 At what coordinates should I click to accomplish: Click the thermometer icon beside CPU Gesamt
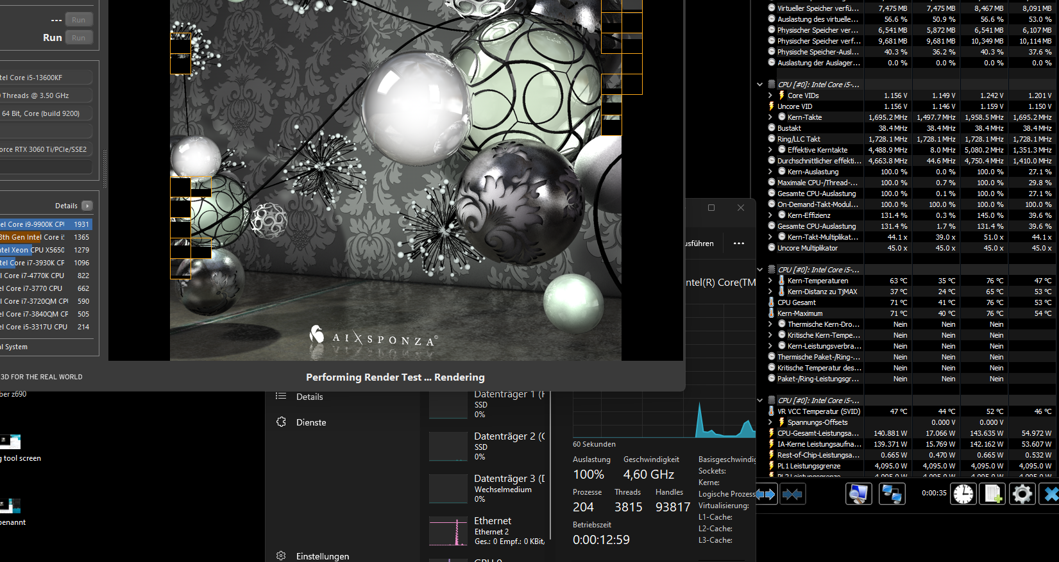pos(771,302)
